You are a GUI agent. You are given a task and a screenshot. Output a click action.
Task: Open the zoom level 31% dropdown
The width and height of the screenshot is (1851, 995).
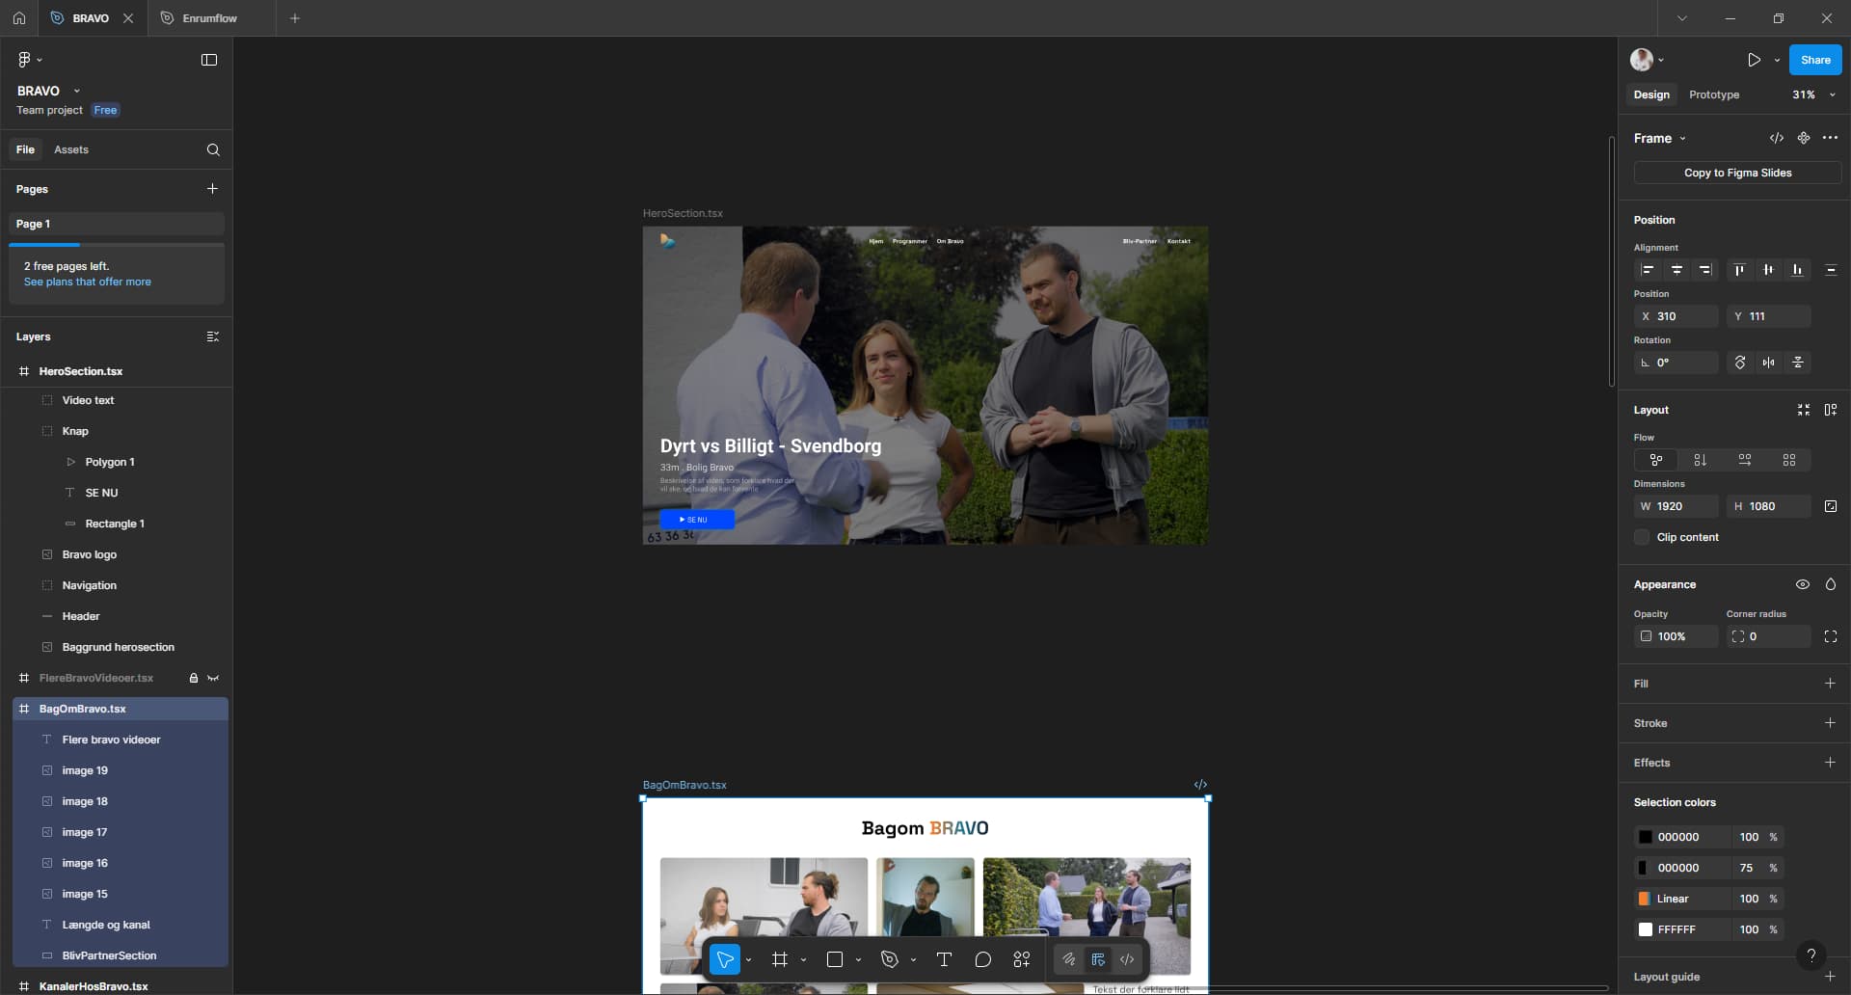pos(1813,94)
